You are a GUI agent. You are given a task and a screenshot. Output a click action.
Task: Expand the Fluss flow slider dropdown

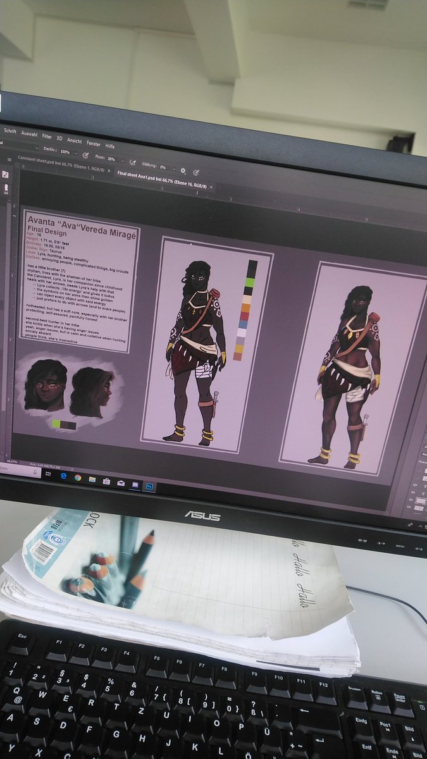pyautogui.click(x=122, y=160)
